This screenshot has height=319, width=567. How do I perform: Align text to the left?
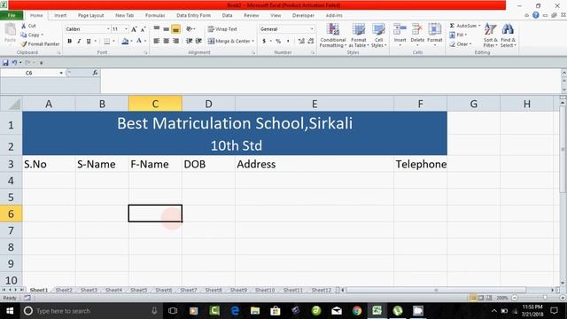click(157, 41)
